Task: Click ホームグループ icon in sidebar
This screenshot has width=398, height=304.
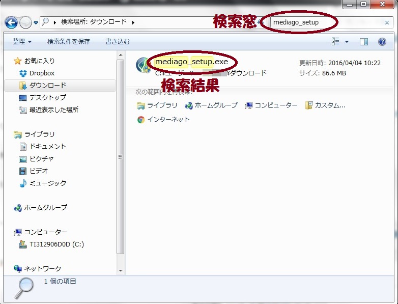Action: [17, 208]
